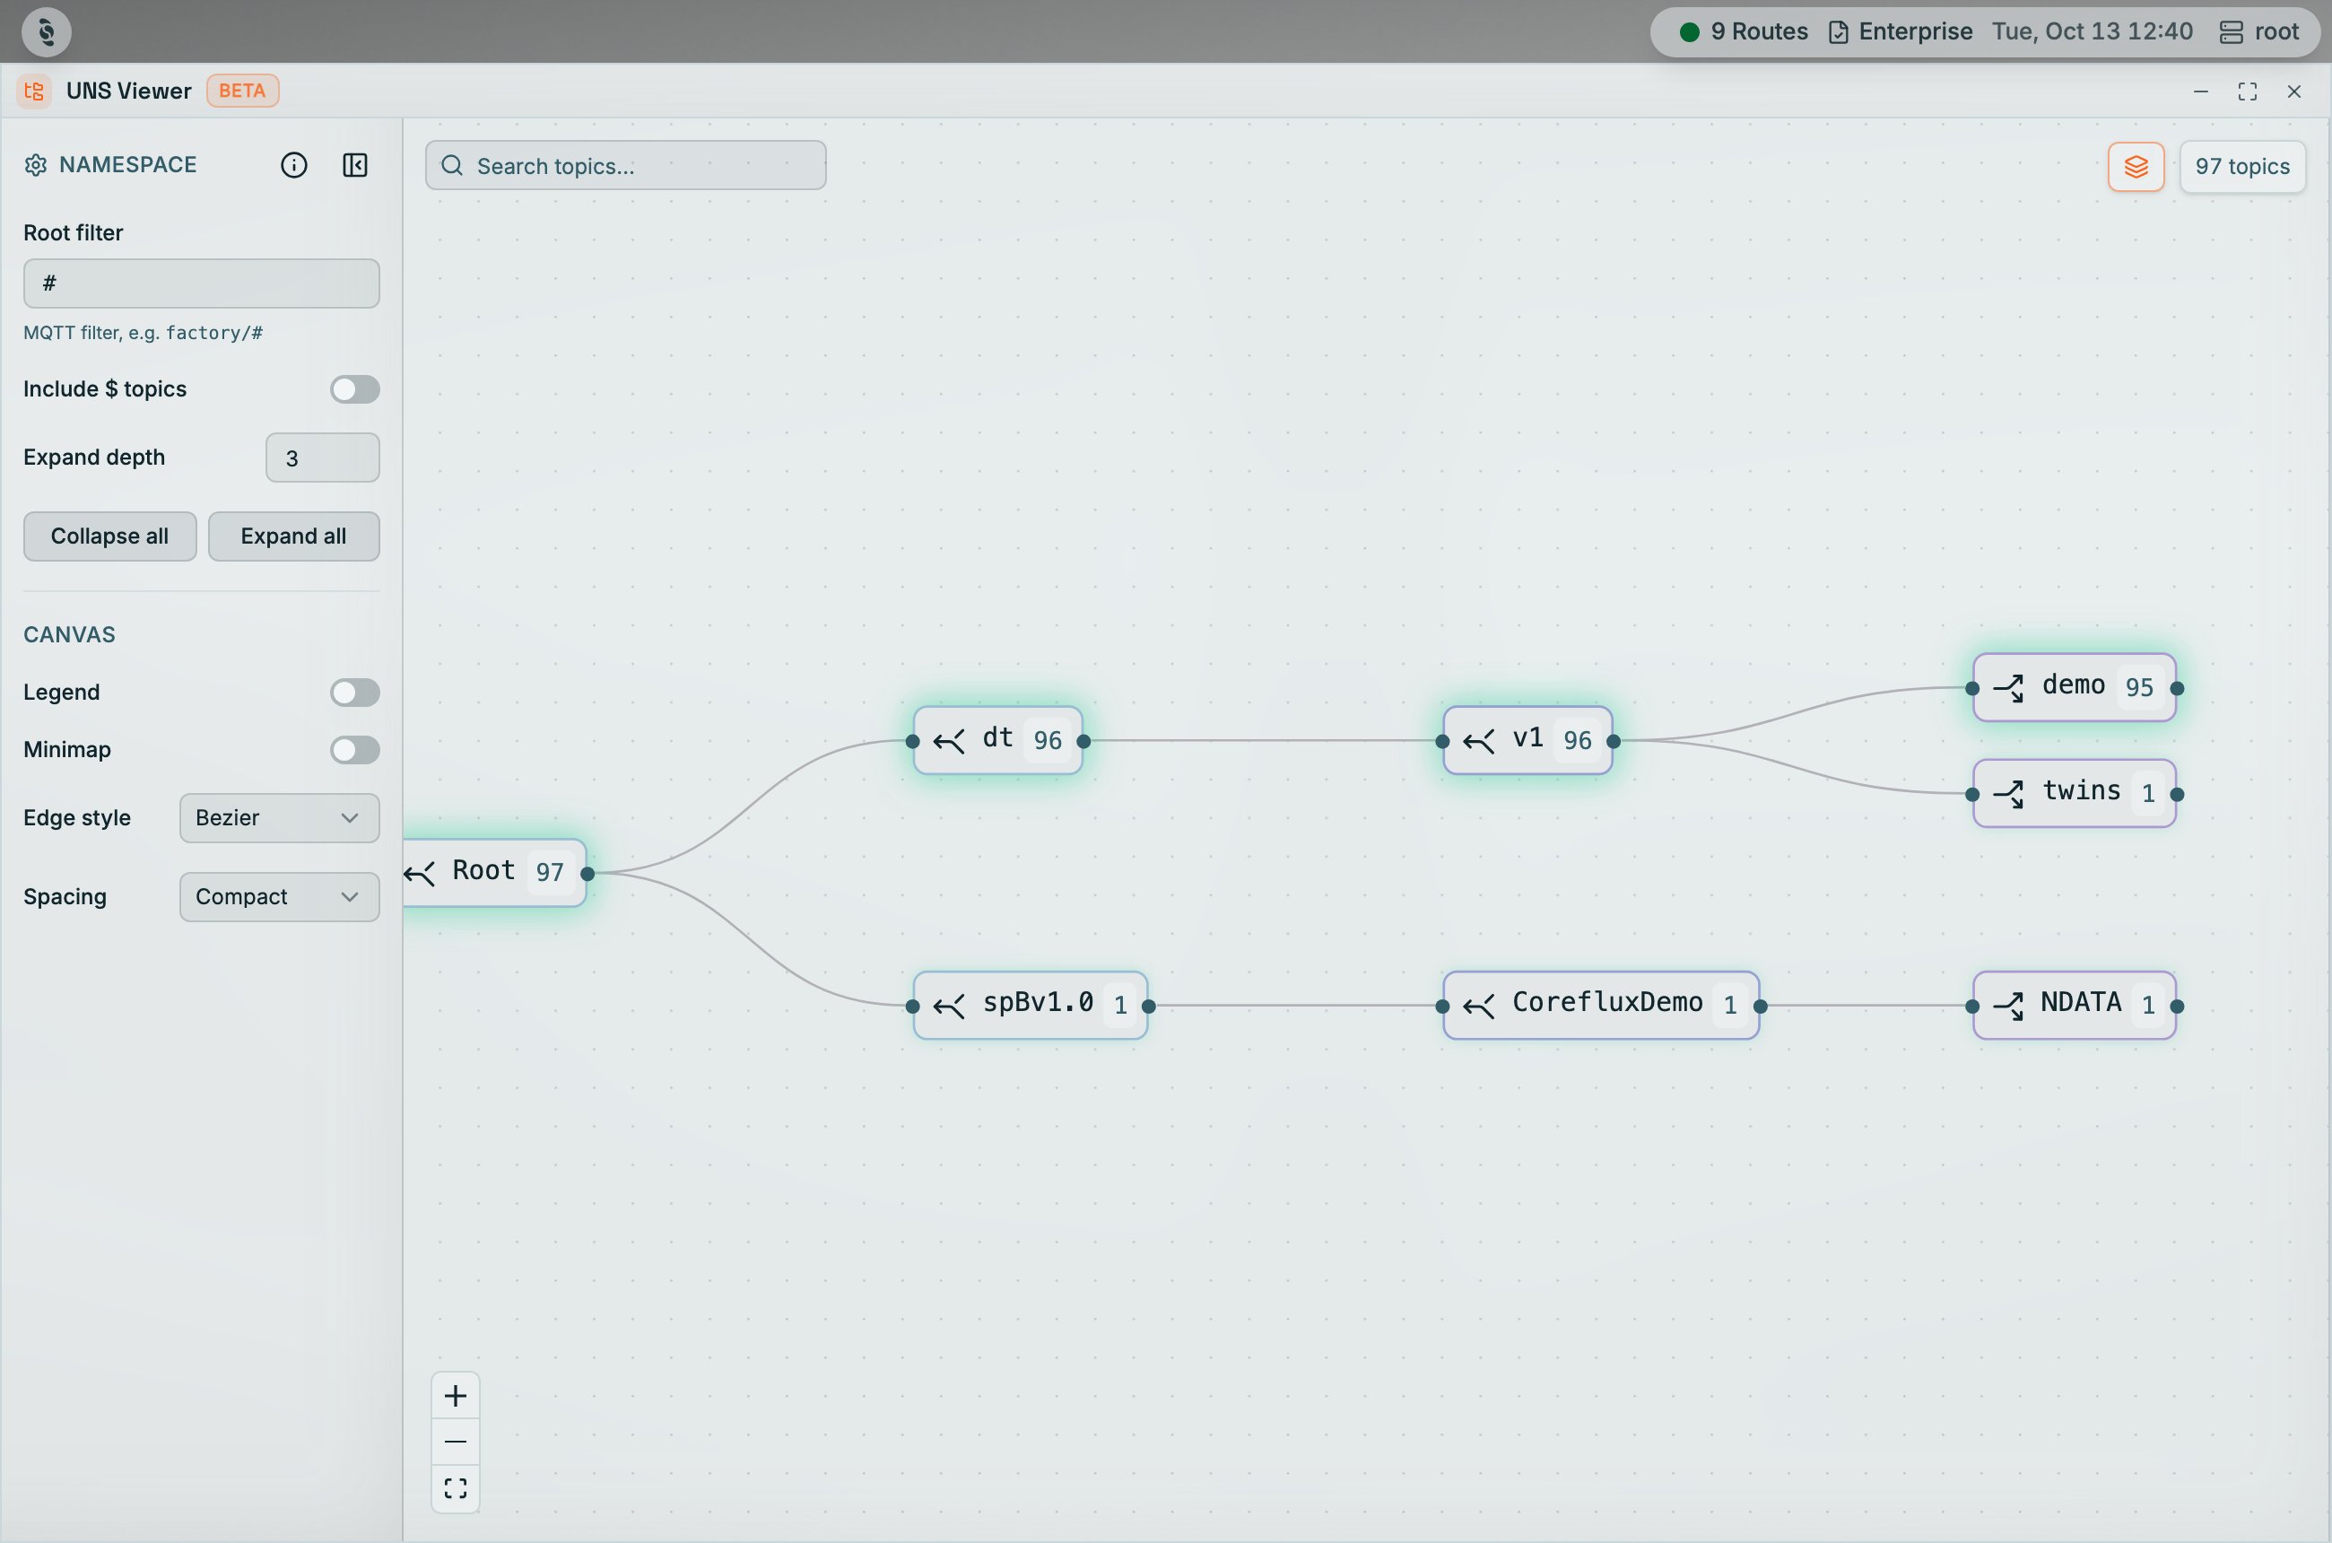2332x1543 pixels.
Task: Click the 97 topics badge
Action: 2242,166
